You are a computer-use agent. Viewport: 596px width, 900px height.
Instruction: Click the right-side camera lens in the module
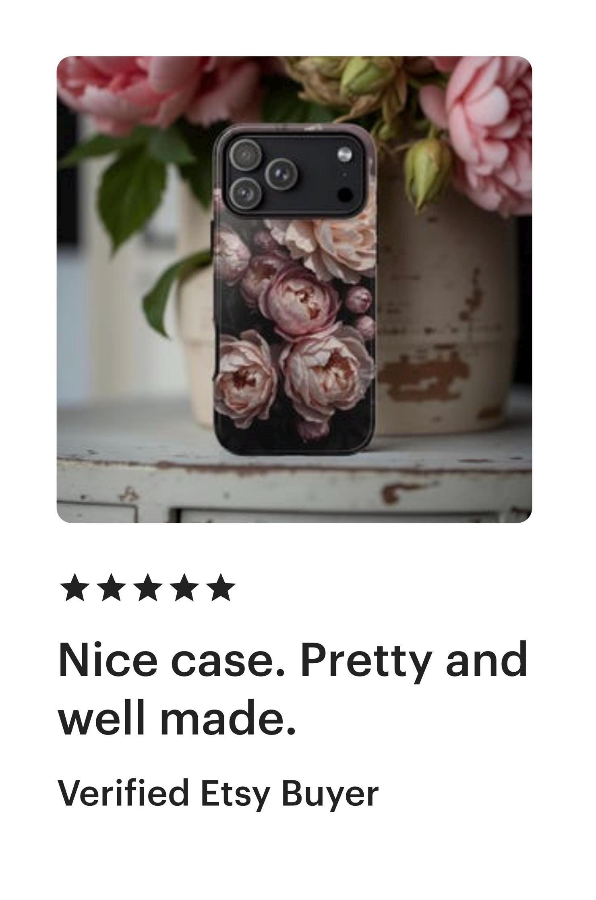tap(281, 174)
